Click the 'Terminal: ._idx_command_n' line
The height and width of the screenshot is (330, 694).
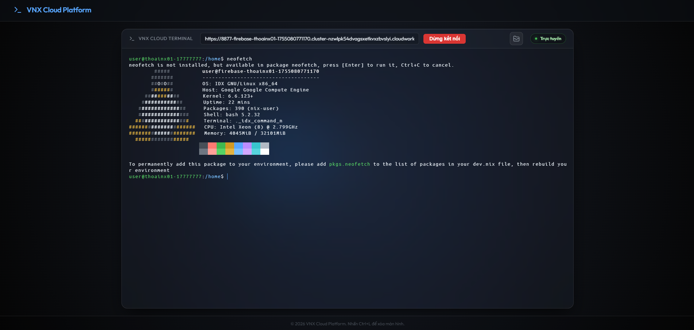tap(243, 121)
